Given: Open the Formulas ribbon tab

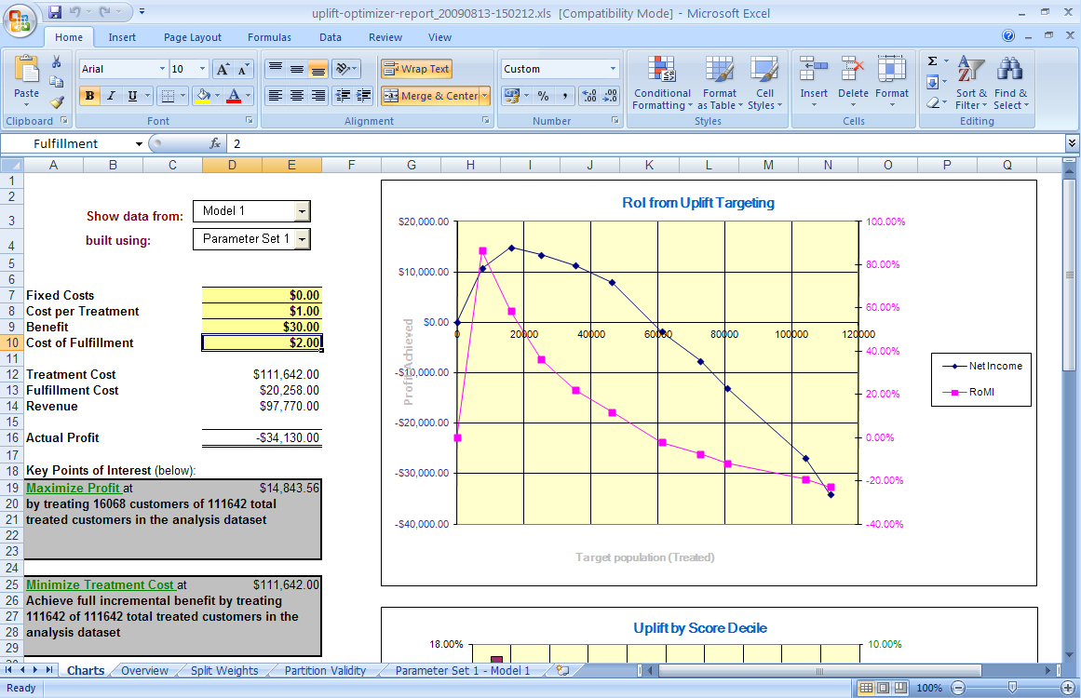Looking at the screenshot, I should 270,37.
